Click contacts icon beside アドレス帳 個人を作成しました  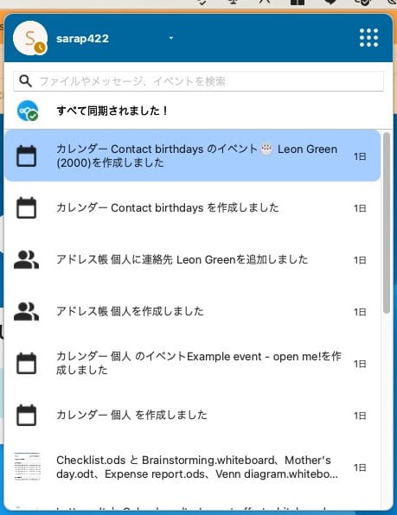pos(26,311)
